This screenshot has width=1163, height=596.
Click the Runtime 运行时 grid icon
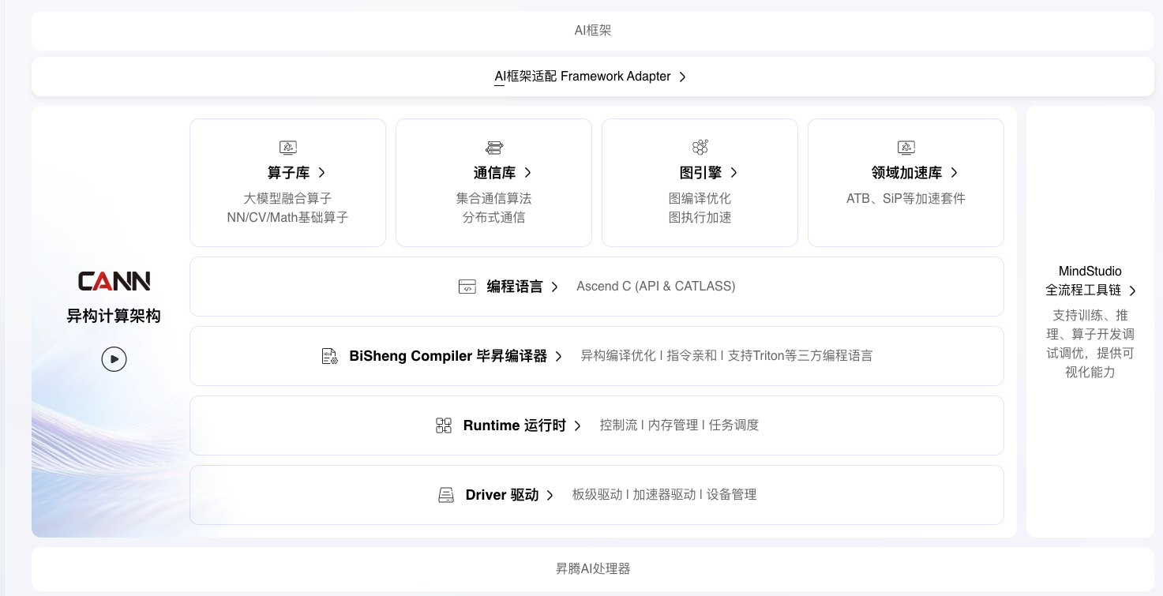tap(444, 425)
